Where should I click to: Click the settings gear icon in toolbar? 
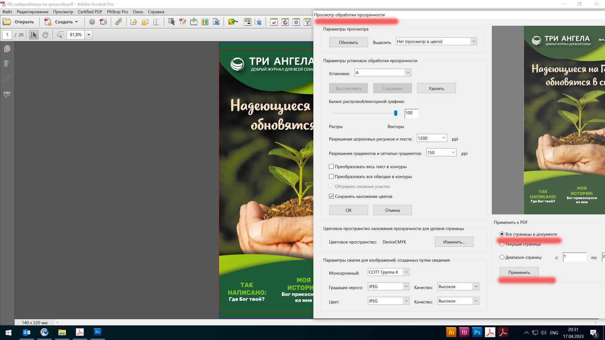92,22
